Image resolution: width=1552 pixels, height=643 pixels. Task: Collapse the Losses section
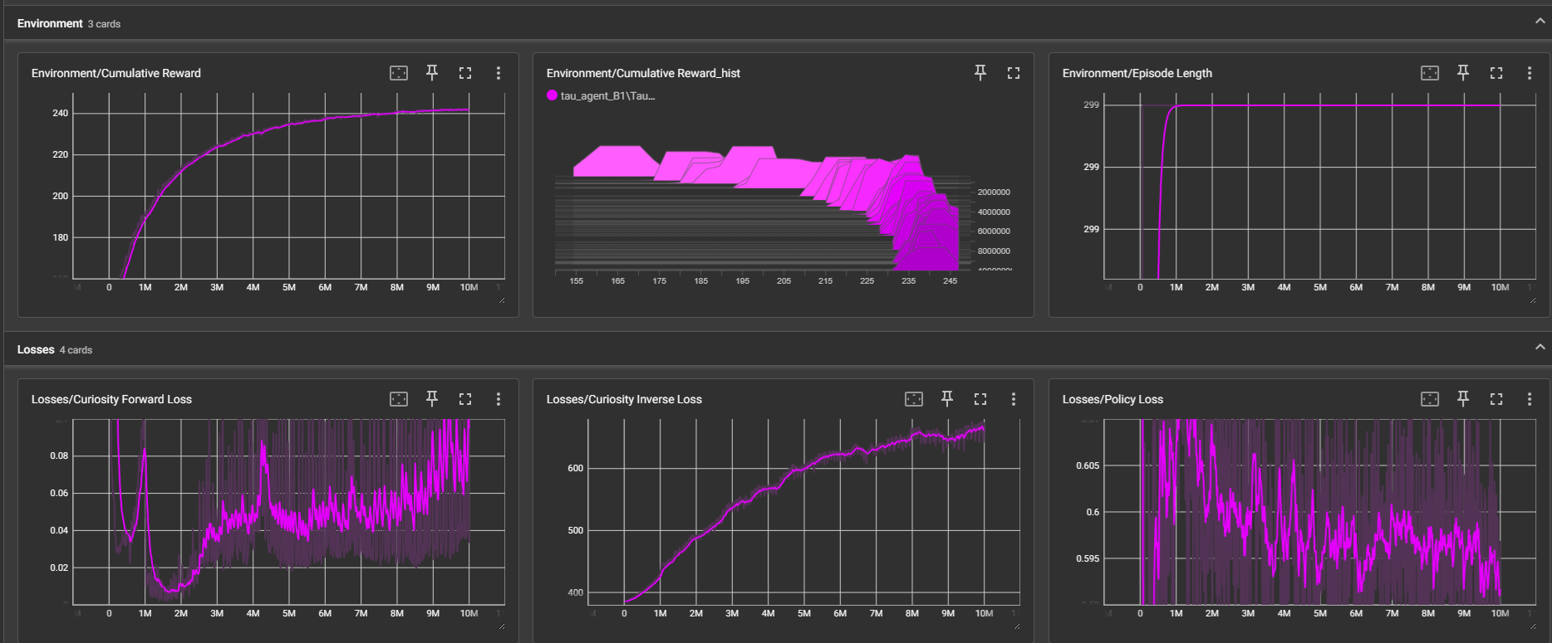tap(1540, 348)
